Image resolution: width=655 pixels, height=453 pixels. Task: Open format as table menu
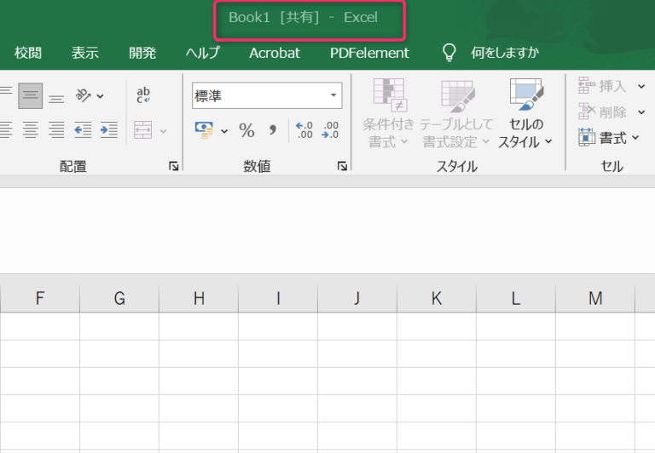456,114
